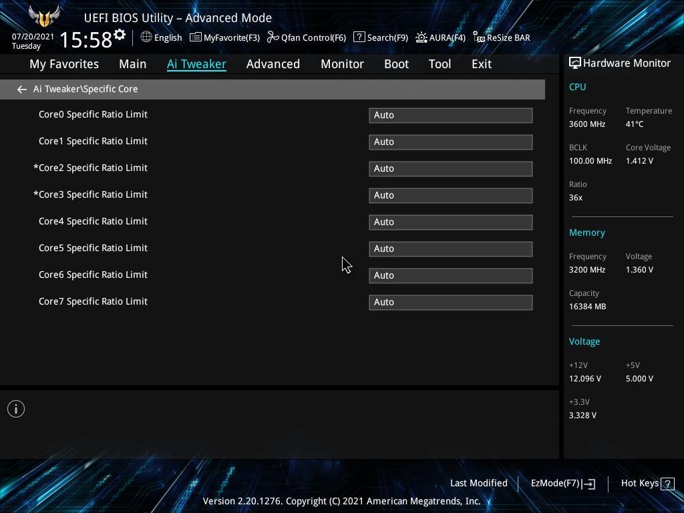Screen dimensions: 684x513
Task: Switch to the Advanced tab
Action: (273, 64)
